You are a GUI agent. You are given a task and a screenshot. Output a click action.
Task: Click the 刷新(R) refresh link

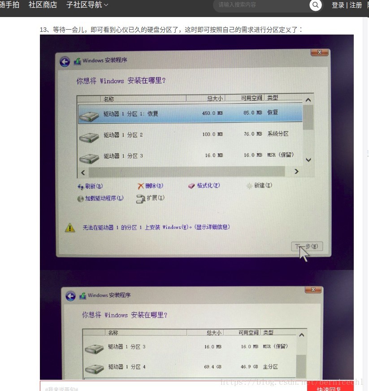click(90, 186)
